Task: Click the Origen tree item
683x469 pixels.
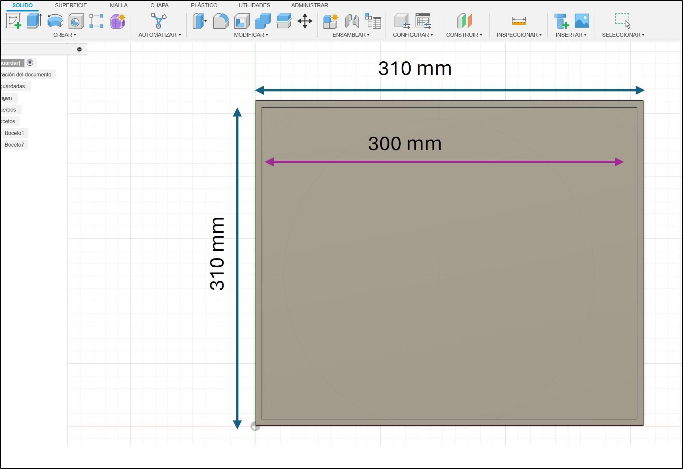Action: pyautogui.click(x=6, y=98)
